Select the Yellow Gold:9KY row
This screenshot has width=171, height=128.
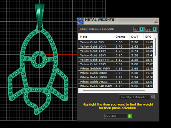pos(116,42)
